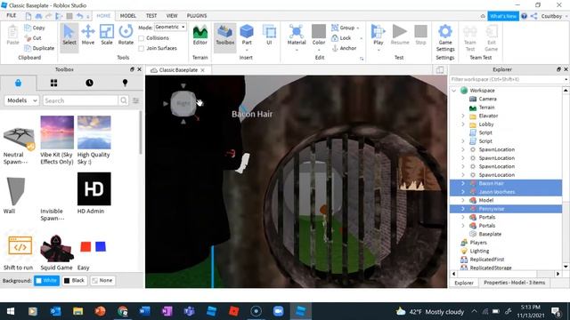Copy the selection

[35, 28]
